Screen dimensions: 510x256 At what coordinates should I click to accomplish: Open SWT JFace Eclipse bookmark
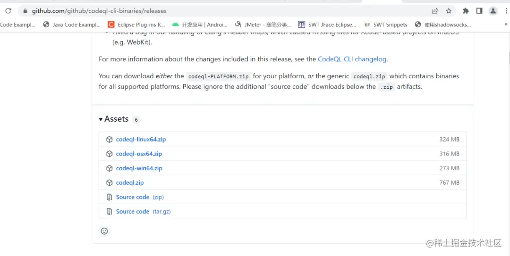(x=327, y=25)
